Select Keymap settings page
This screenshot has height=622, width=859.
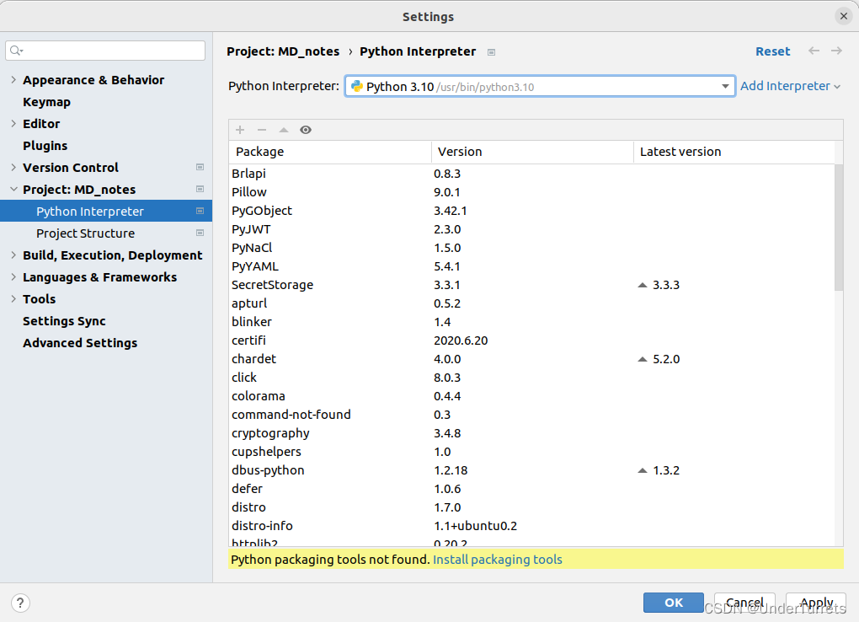pyautogui.click(x=46, y=102)
